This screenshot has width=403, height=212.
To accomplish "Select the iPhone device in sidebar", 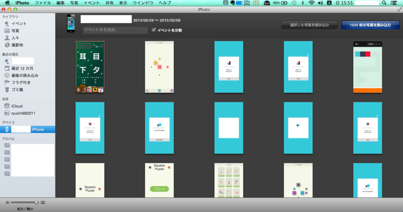I will (x=28, y=129).
